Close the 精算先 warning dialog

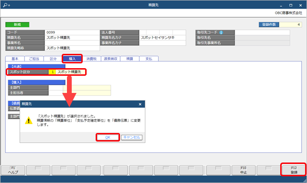(140, 104)
